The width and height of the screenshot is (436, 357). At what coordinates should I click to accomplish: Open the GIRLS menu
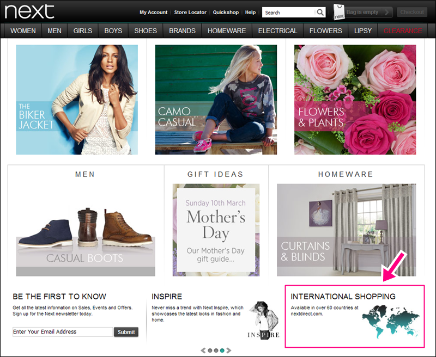point(83,31)
